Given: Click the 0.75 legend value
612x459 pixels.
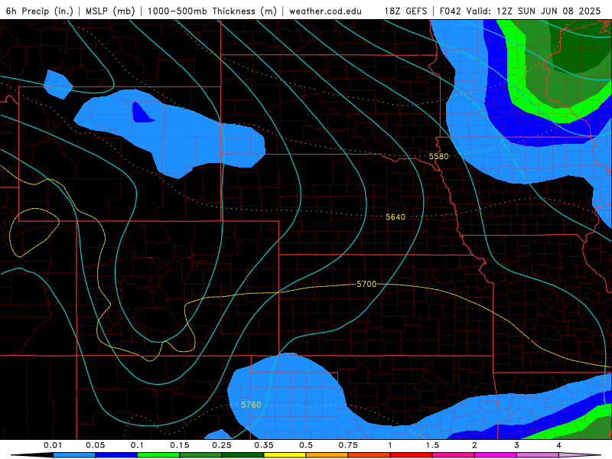Looking at the screenshot, I should [348, 445].
